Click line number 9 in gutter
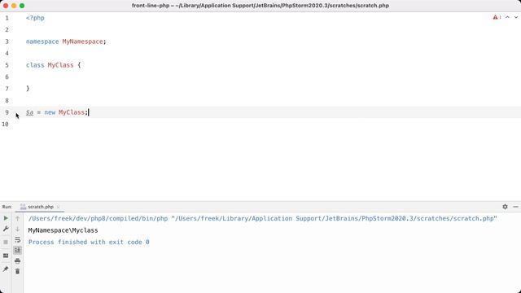 point(7,112)
